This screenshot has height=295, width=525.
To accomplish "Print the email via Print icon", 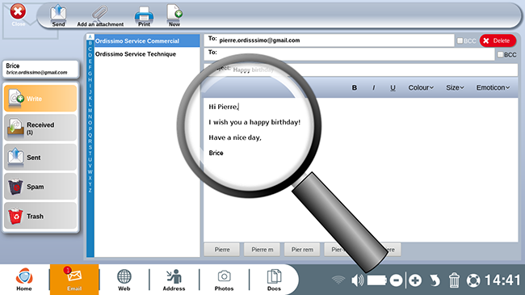I will [x=144, y=16].
